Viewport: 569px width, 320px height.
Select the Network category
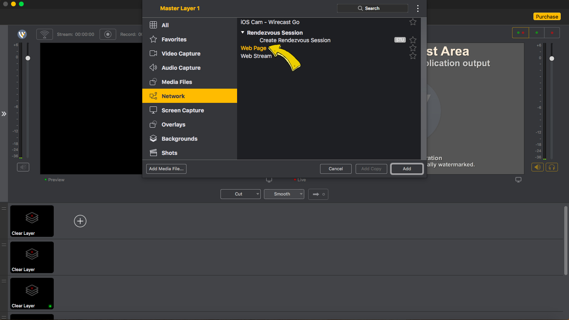pyautogui.click(x=190, y=96)
